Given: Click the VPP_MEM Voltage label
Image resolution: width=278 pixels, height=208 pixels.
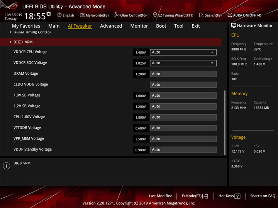Looking at the screenshot, I should pos(29,139).
